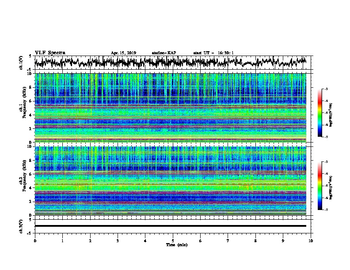This screenshot has width=350, height=270.
Task: Click the ch.1 spectrogram color scale bar
Action: click(x=320, y=113)
